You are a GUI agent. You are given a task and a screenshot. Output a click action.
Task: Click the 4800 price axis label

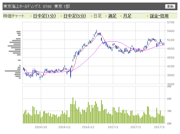[x=170, y=49]
